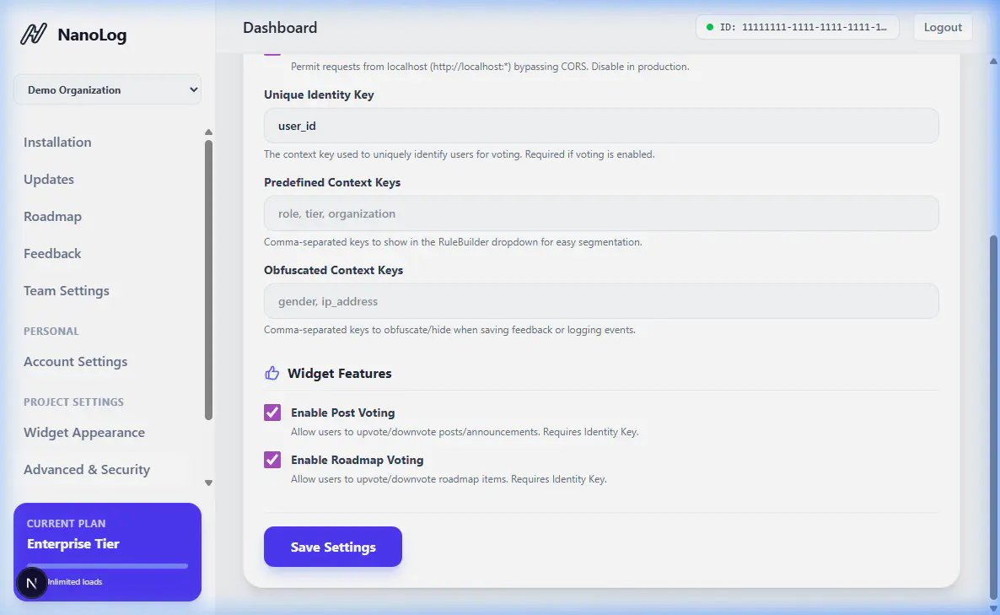Log out using the Logout button
This screenshot has height=615, width=1000.
click(943, 27)
